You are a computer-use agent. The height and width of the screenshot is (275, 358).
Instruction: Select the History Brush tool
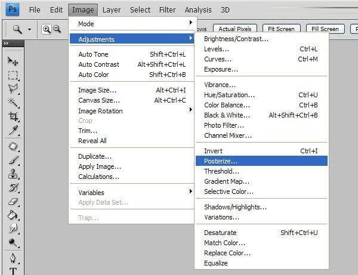tap(13, 187)
